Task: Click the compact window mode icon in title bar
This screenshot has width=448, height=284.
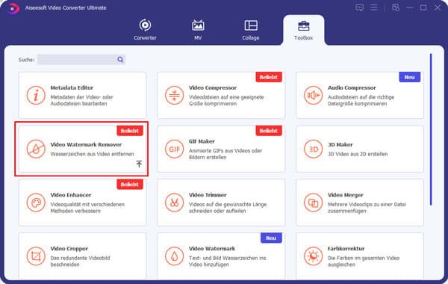Action: click(x=396, y=7)
